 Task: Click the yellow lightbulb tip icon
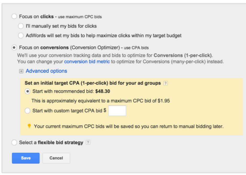[x=29, y=126]
